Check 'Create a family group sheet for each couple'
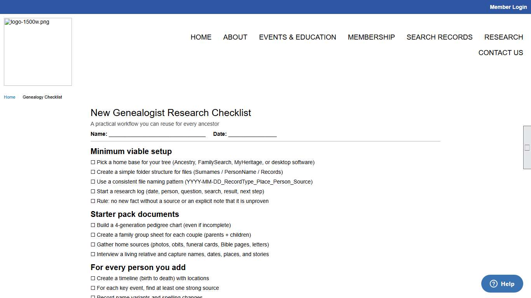This screenshot has width=531, height=298. tap(93, 235)
